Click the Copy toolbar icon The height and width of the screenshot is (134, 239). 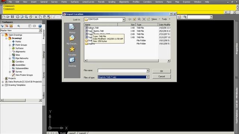click(40, 17)
